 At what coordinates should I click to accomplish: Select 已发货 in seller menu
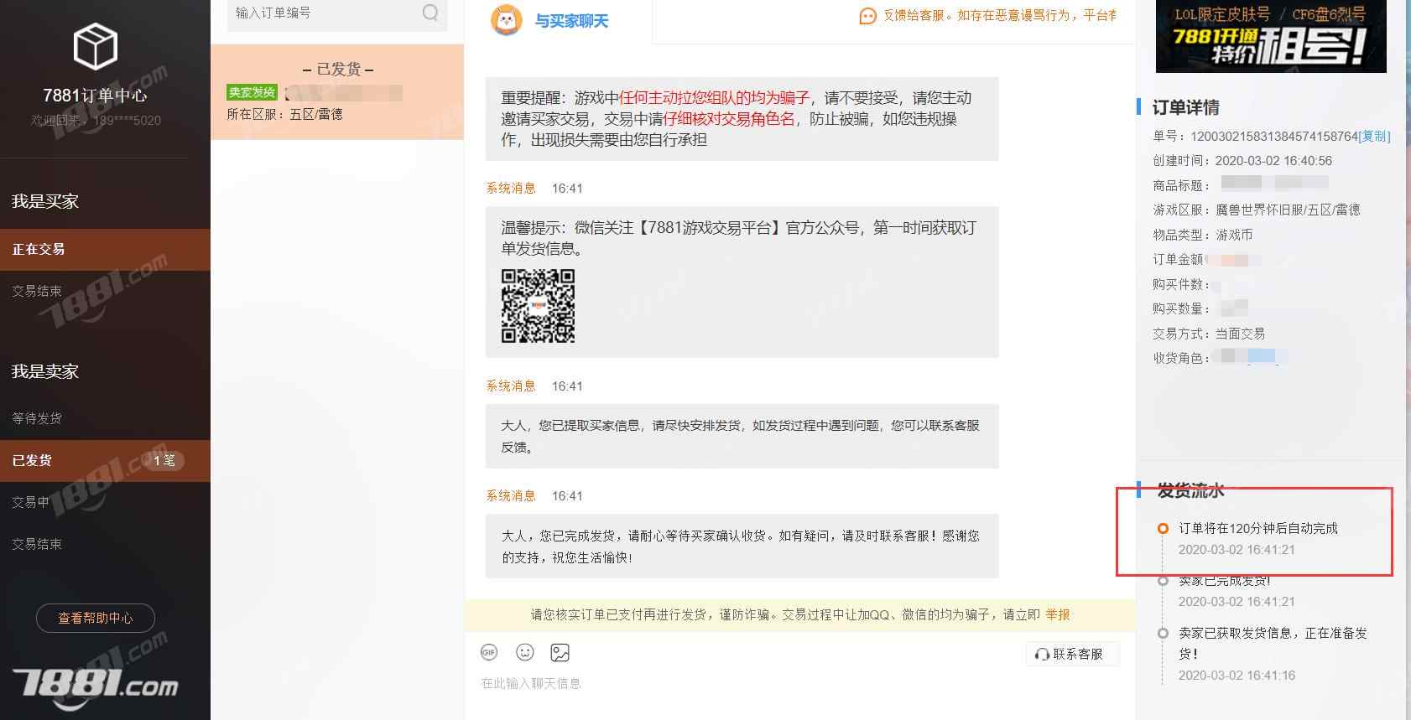coord(105,460)
